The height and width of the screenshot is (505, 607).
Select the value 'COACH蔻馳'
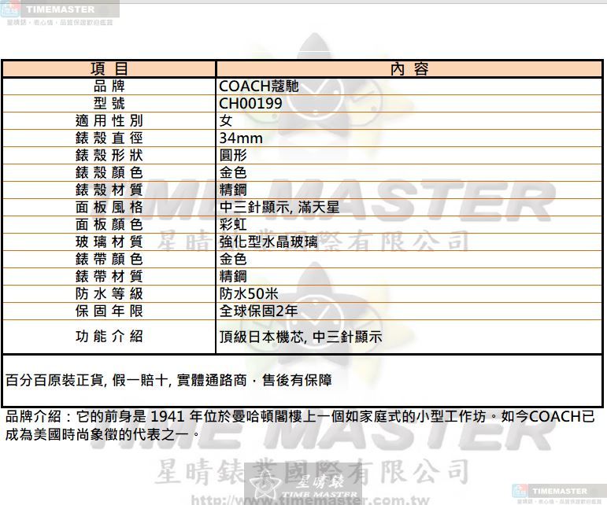[258, 87]
